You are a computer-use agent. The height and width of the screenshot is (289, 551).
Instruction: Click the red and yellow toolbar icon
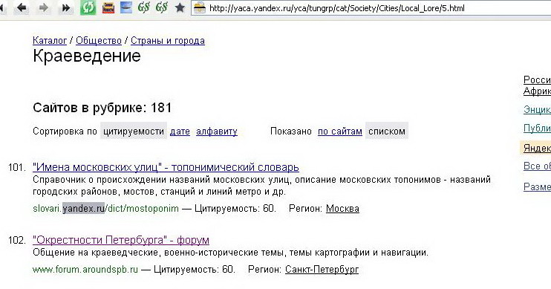tap(108, 7)
